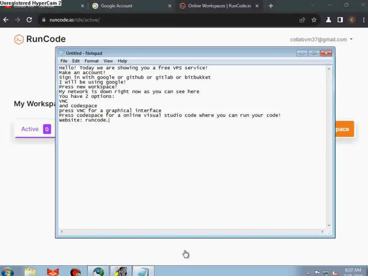
Task: Click the volume tray icon
Action: [335, 273]
